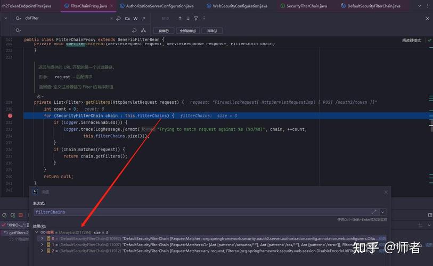Click the Replace All (全部替换) button
The width and height of the screenshot is (433, 266).
tap(188, 31)
